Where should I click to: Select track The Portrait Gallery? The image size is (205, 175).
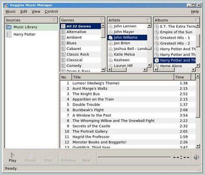128,131
